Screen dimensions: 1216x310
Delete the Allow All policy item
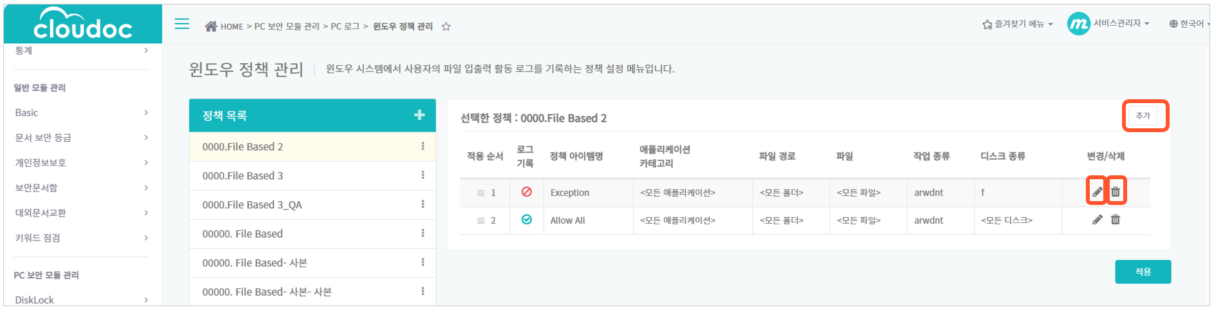click(1116, 220)
